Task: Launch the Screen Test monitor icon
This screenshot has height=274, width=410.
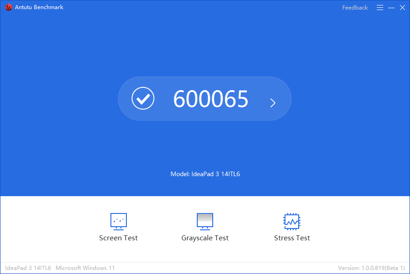Action: (119, 221)
